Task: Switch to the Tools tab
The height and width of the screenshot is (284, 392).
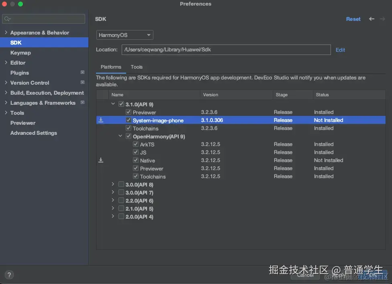Action: [137, 67]
